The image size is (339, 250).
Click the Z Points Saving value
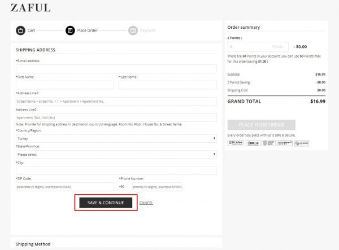coord(320,82)
